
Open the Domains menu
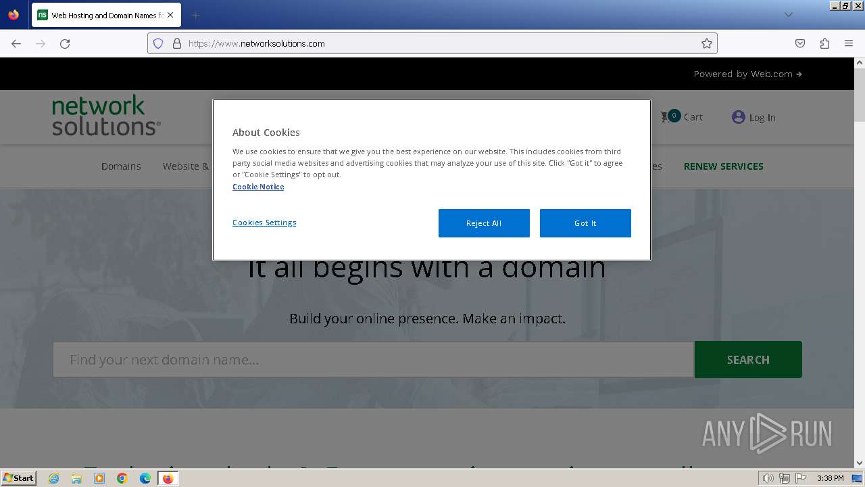click(121, 166)
